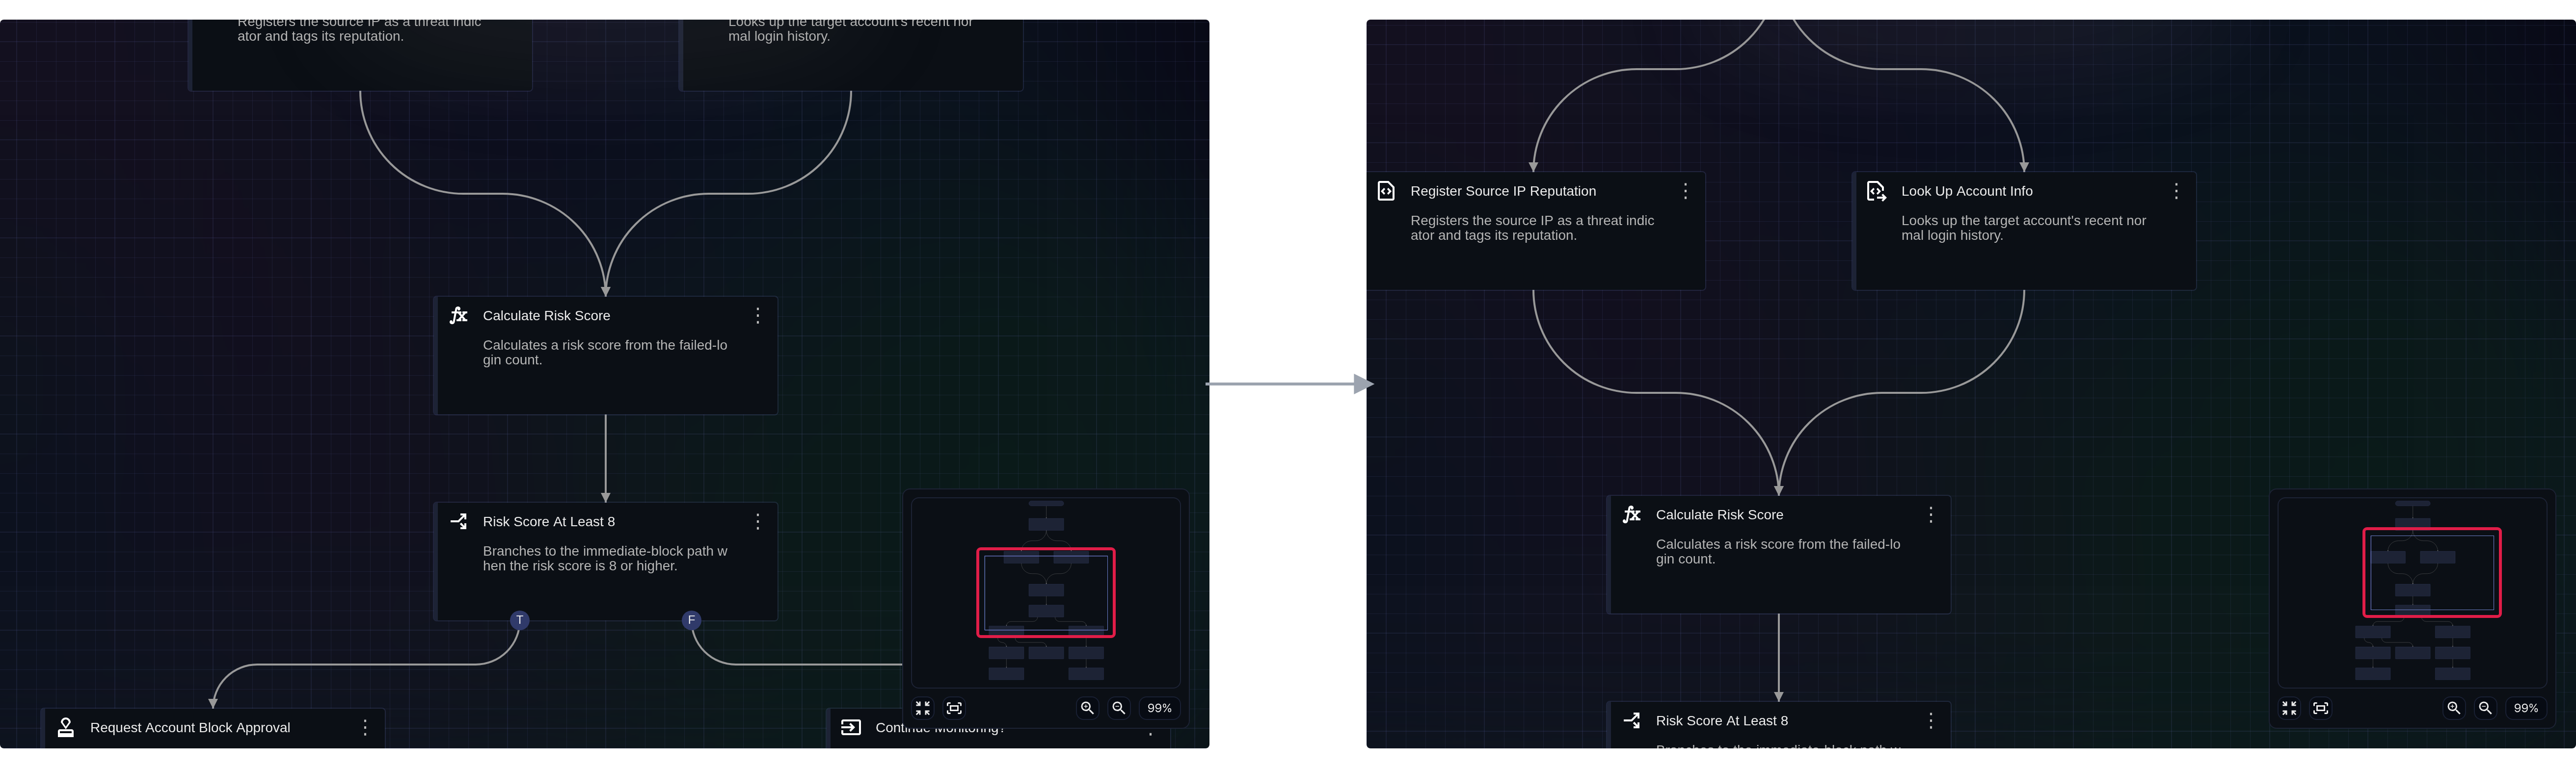Click the minimap overview thumbnail, left canvas

pos(1046,592)
